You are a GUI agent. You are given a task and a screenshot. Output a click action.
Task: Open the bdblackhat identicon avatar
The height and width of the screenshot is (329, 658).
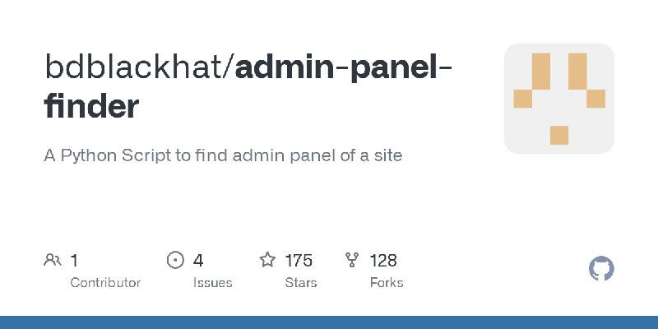tap(559, 99)
